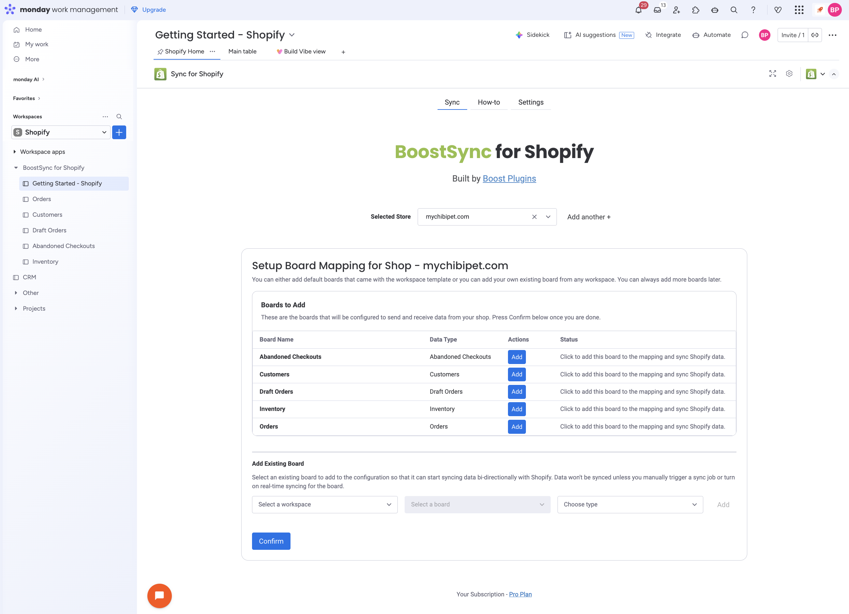
Task: Open the board title dropdown chevron
Action: pyautogui.click(x=292, y=35)
